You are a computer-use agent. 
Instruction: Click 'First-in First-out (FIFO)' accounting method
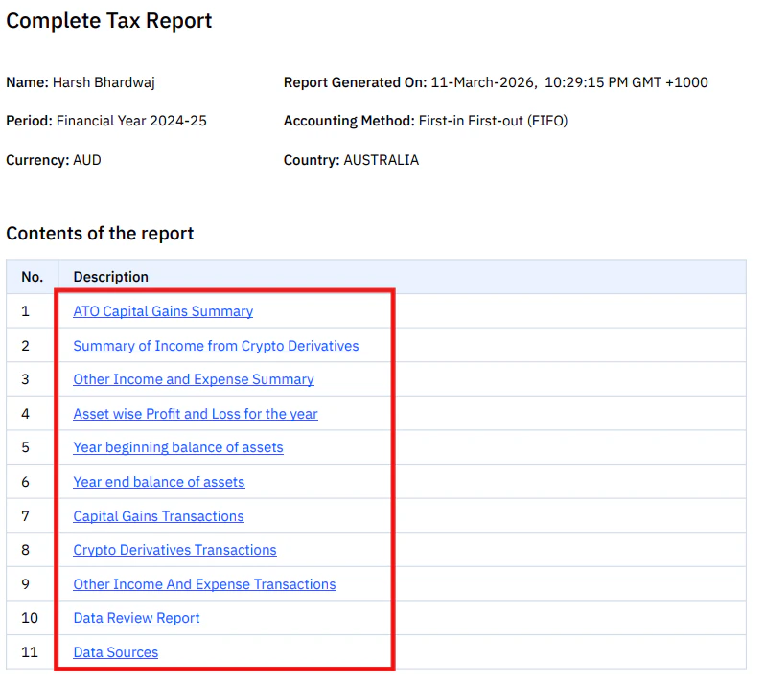pos(494,121)
